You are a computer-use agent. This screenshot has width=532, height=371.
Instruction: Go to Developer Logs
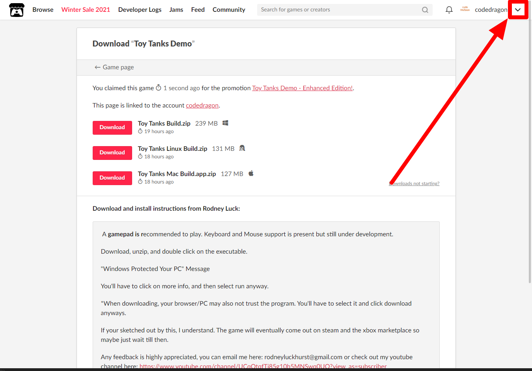point(140,10)
